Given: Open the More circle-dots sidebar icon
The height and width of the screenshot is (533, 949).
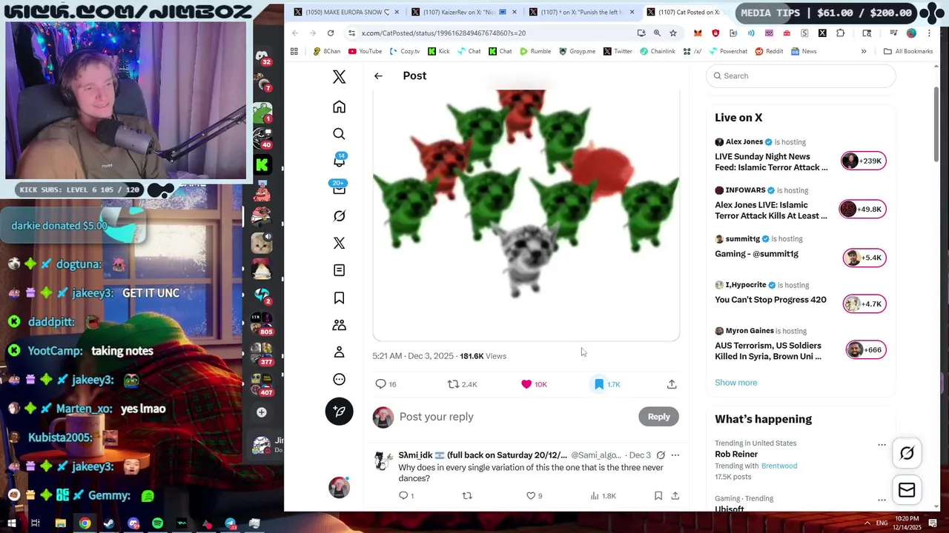Looking at the screenshot, I should [339, 379].
